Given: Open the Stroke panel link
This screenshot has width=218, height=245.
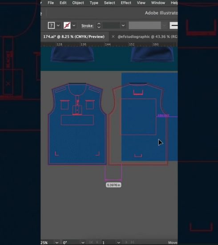Looking at the screenshot, I should (x=87, y=26).
